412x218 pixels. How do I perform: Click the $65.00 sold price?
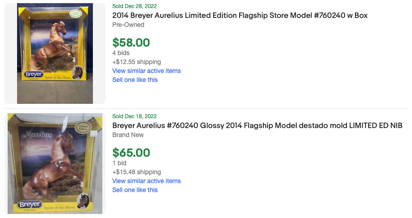[131, 153]
